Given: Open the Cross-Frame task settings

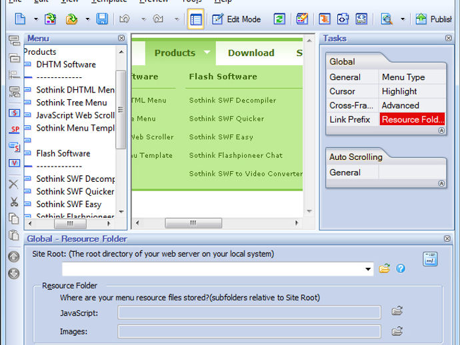Looking at the screenshot, I should 352,105.
